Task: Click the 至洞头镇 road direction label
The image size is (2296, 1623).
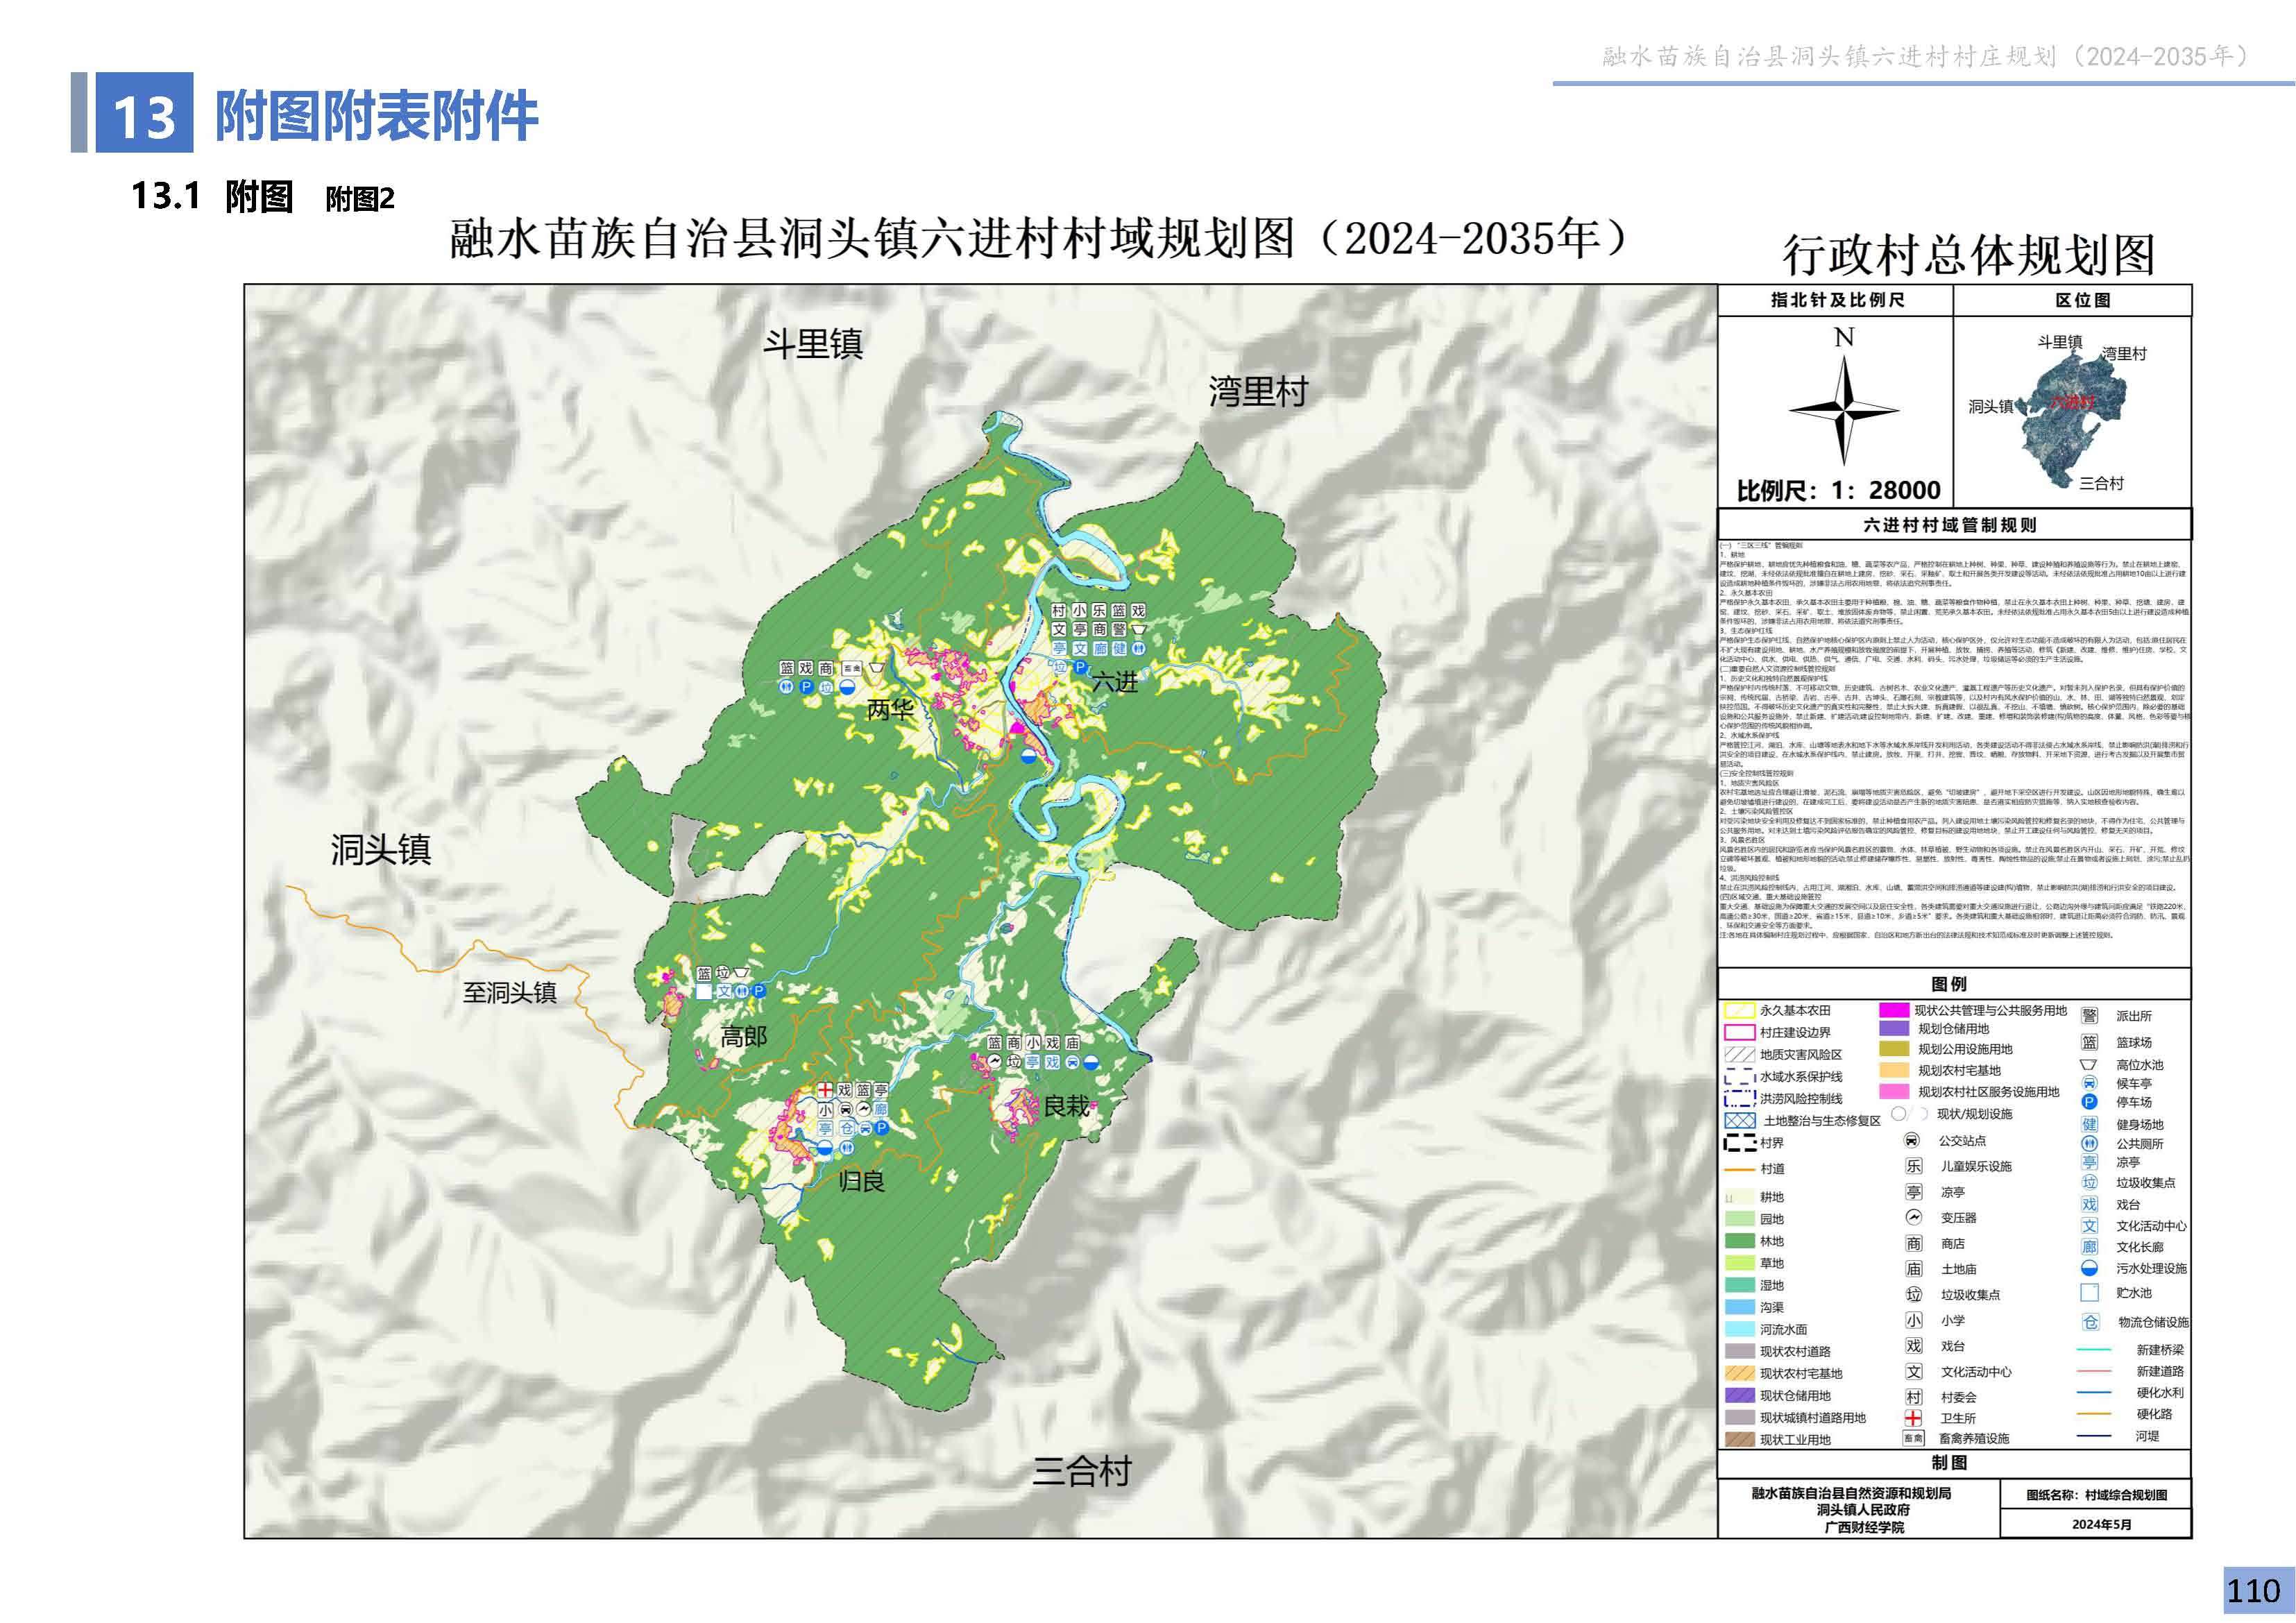Action: (509, 992)
